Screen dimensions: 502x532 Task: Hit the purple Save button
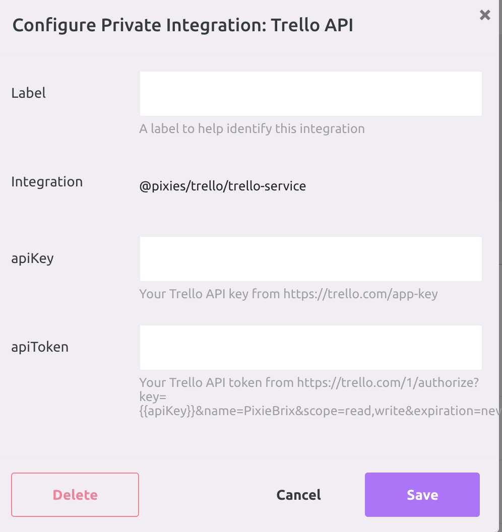pos(422,495)
